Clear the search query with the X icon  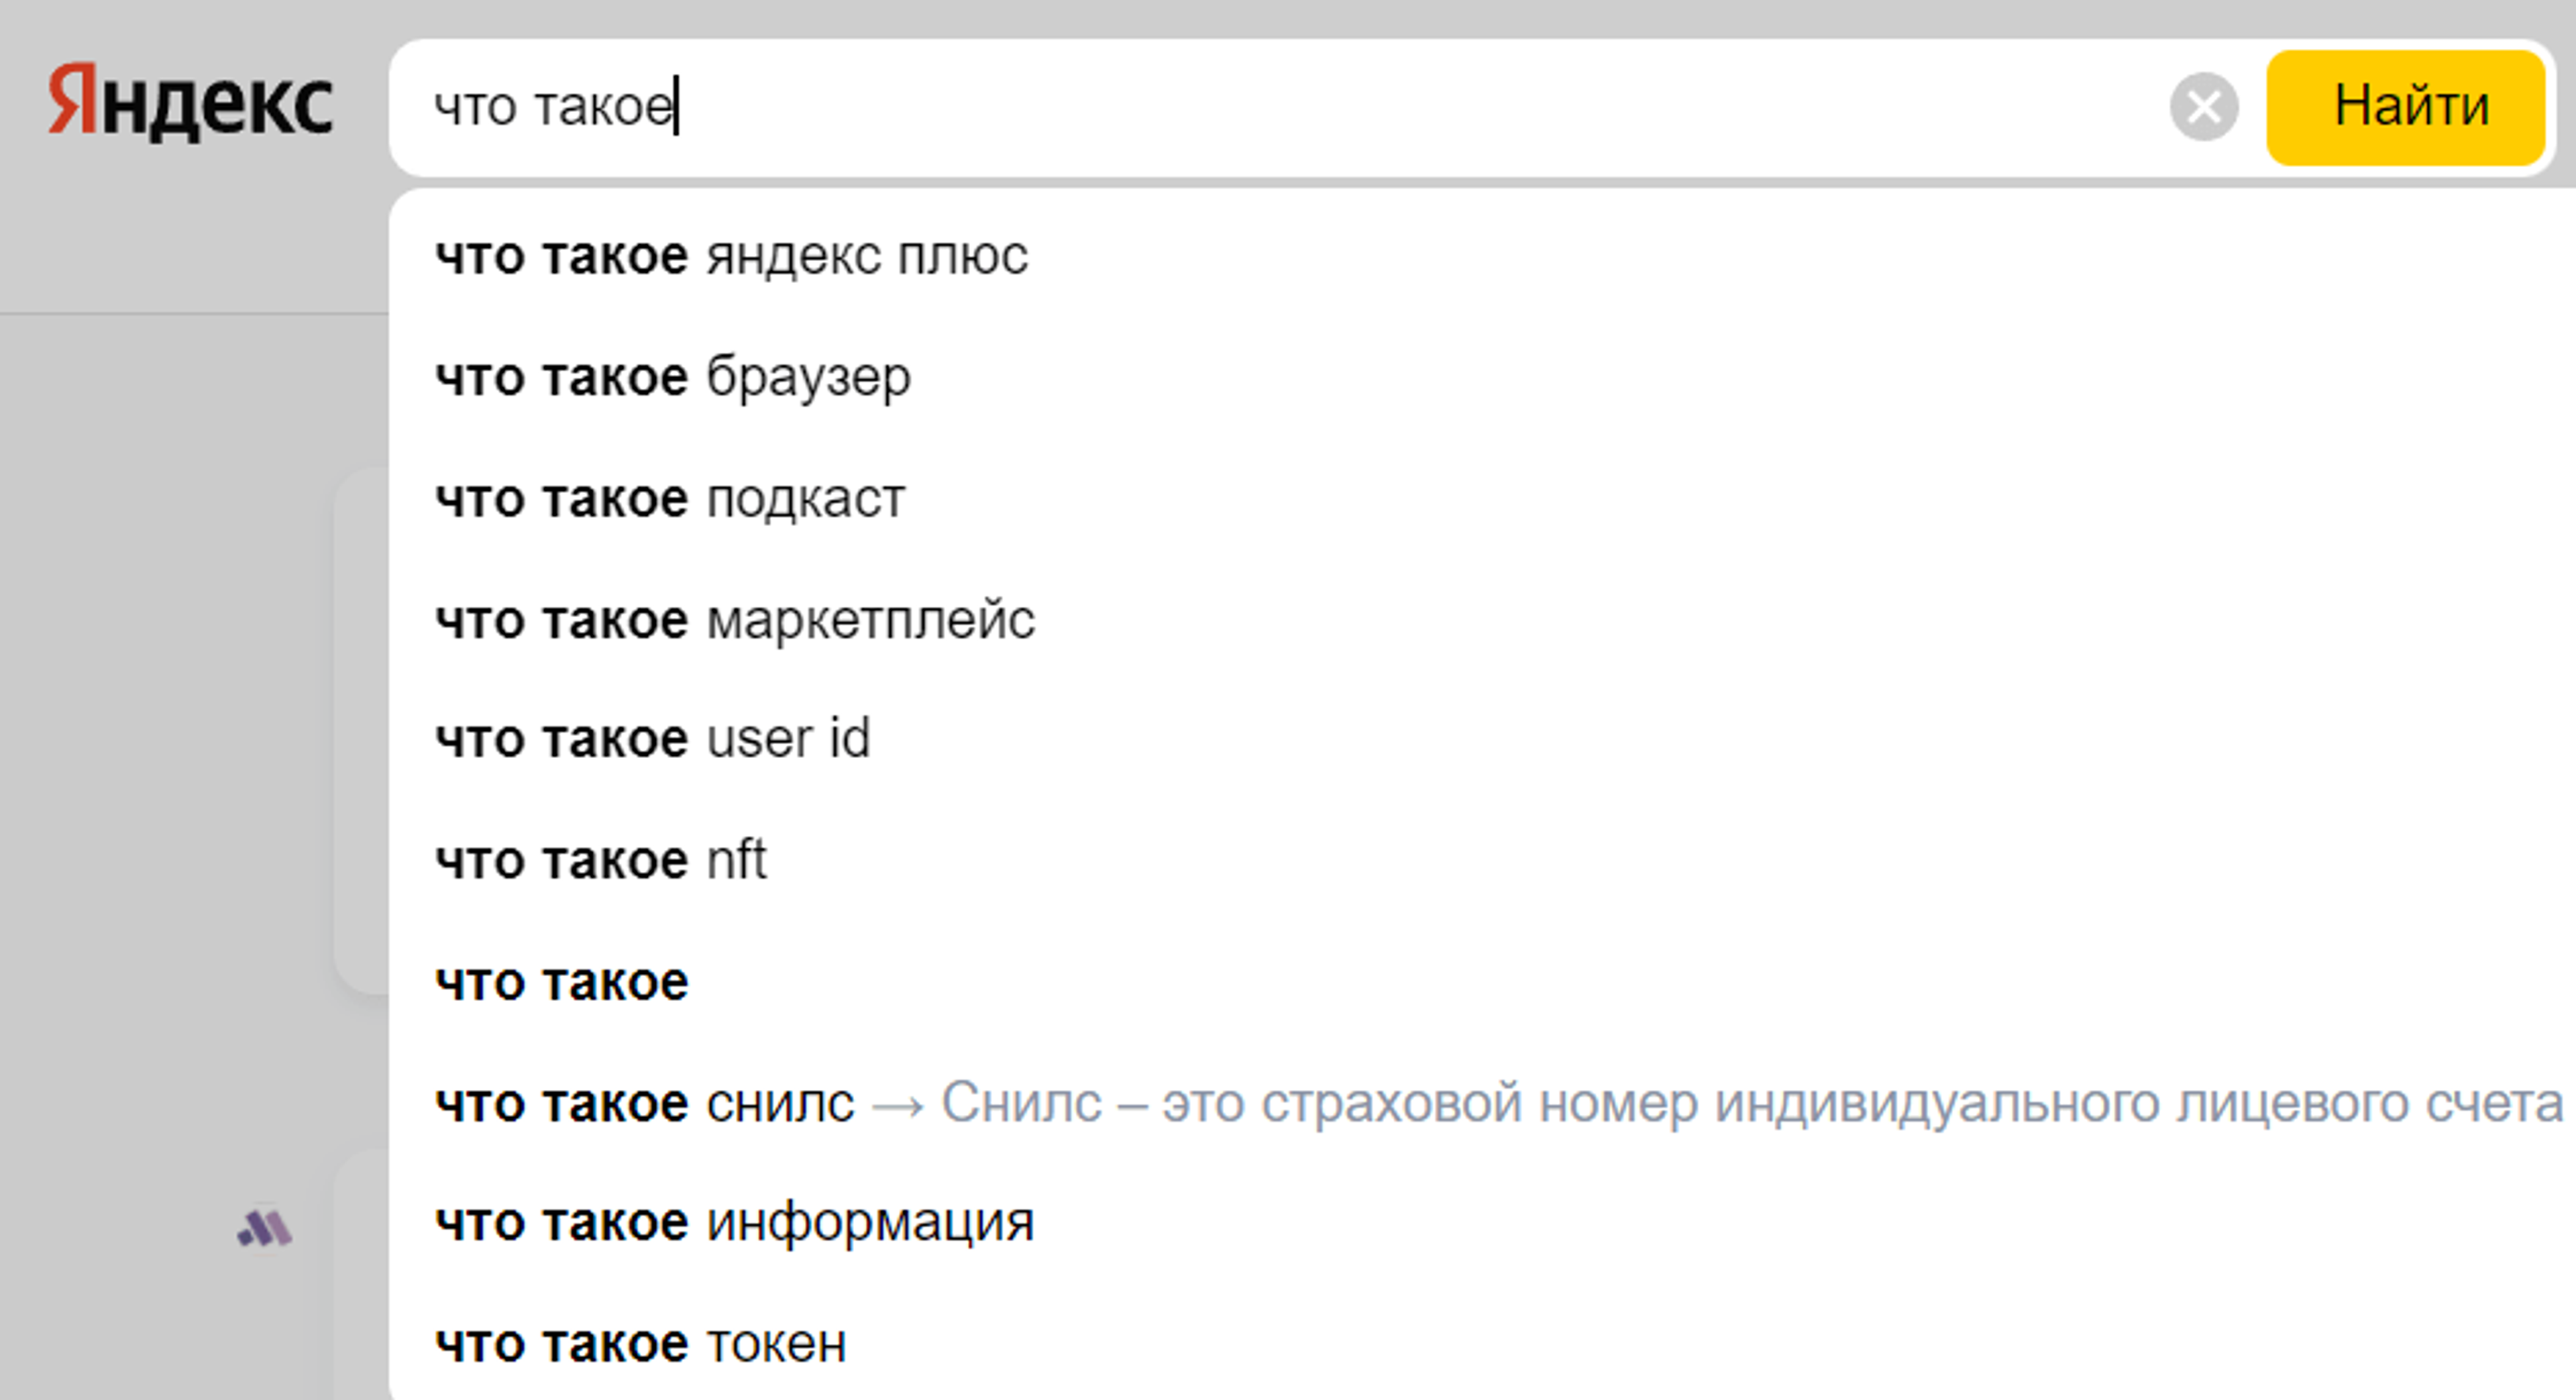coord(2205,108)
